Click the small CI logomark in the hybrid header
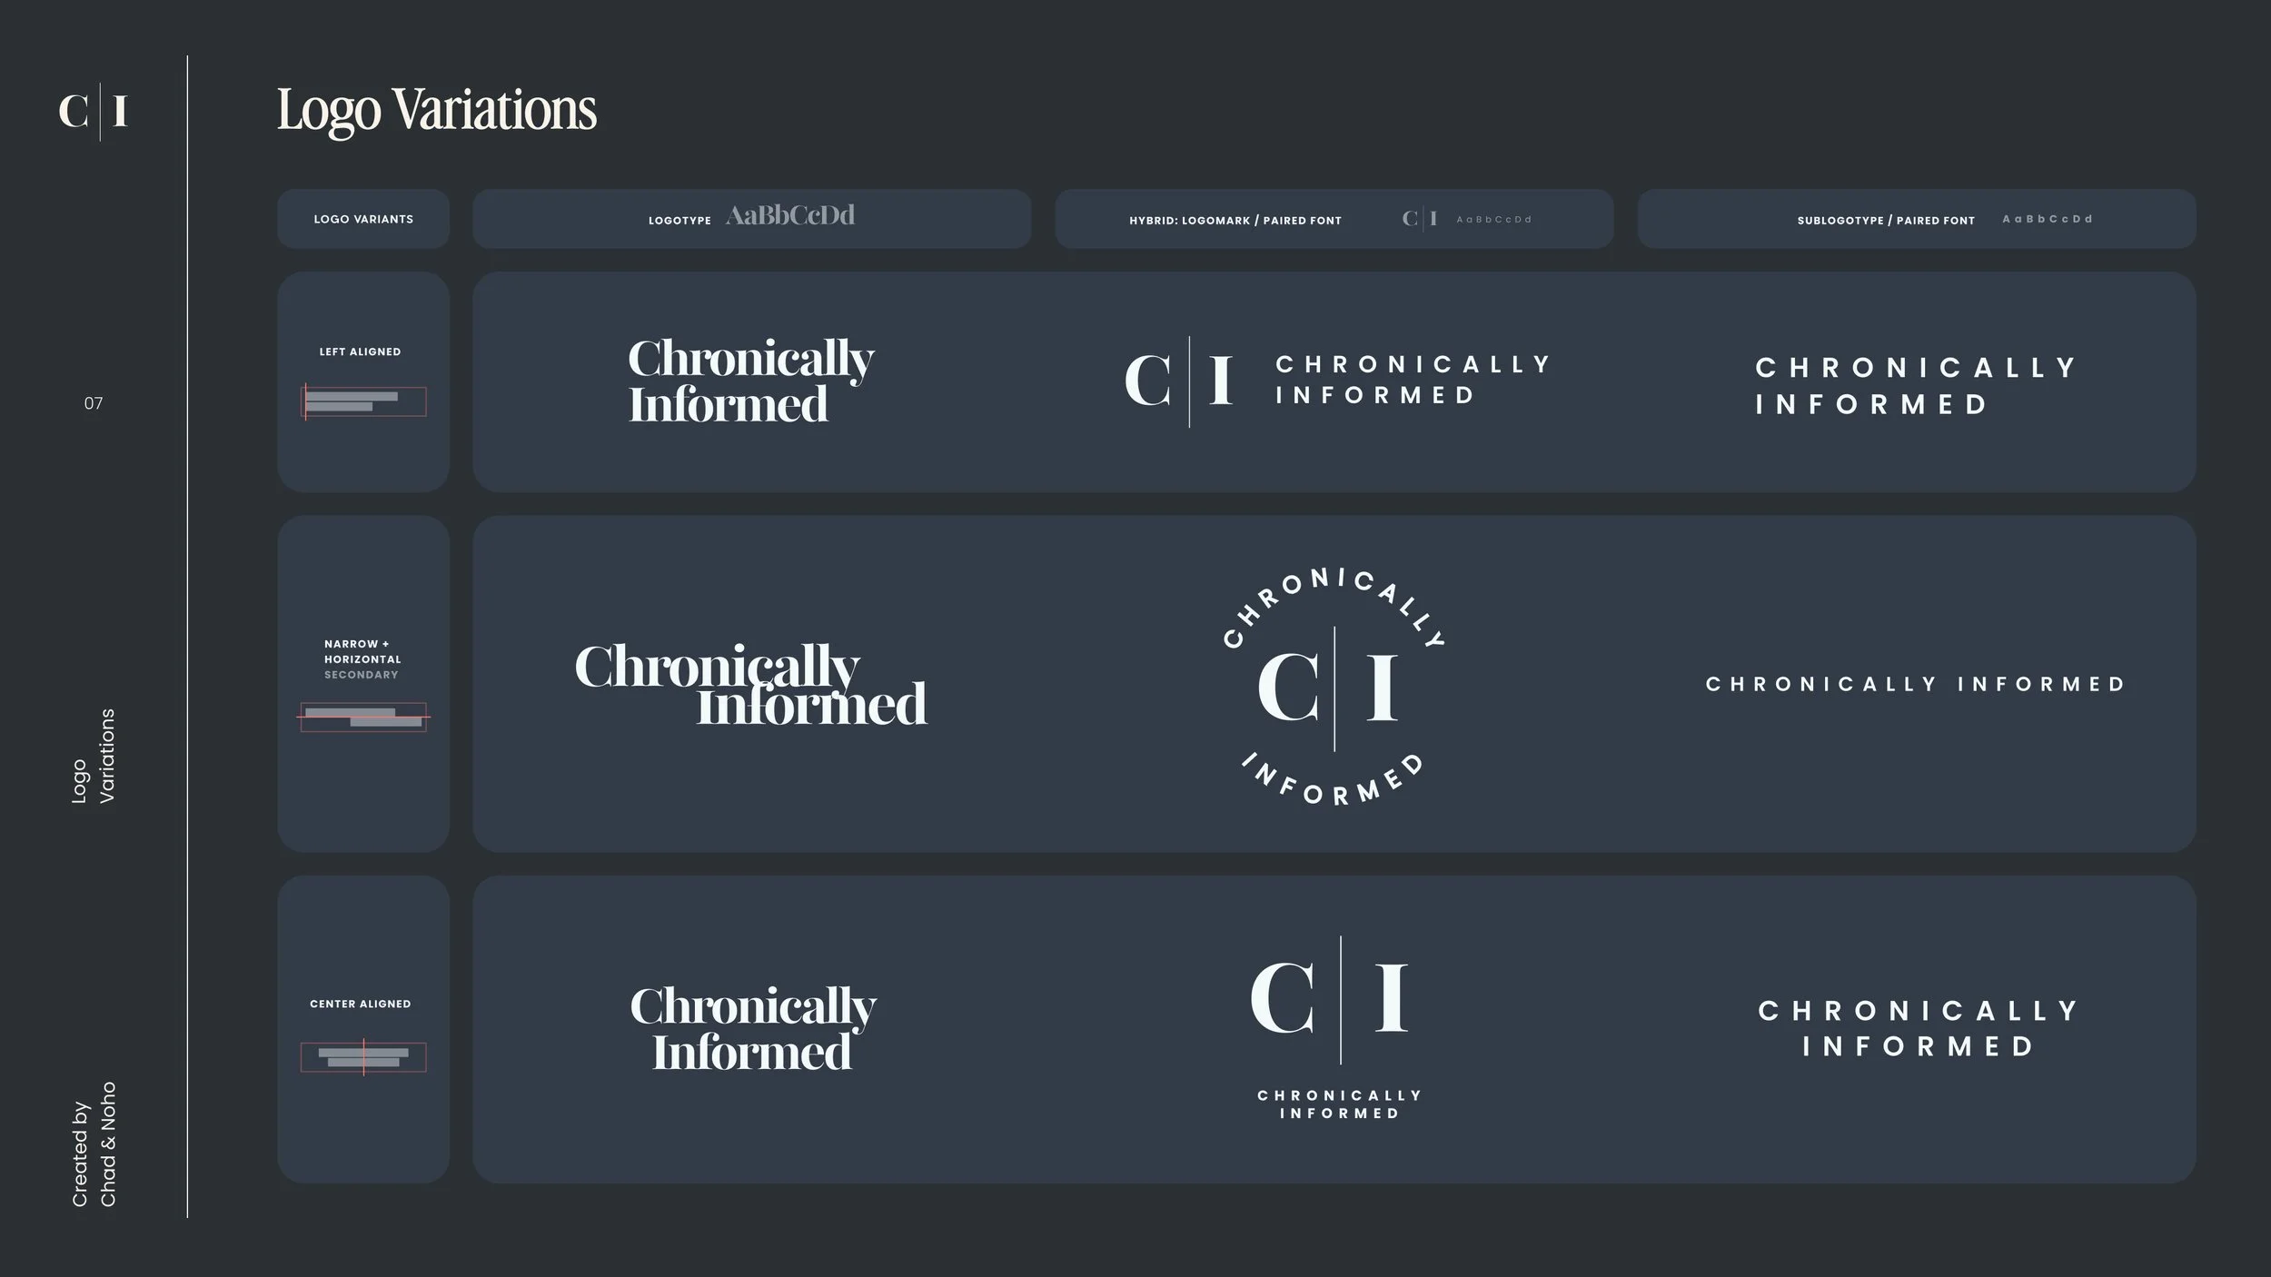The height and width of the screenshot is (1277, 2271). pos(1420,219)
